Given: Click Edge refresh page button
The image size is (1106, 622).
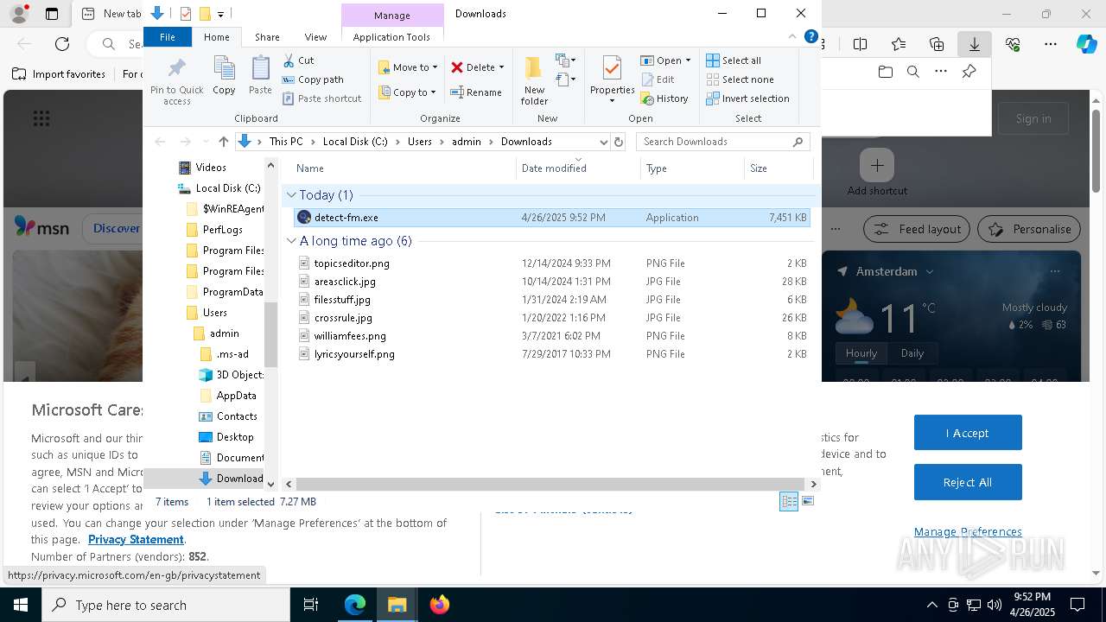Looking at the screenshot, I should (62, 44).
